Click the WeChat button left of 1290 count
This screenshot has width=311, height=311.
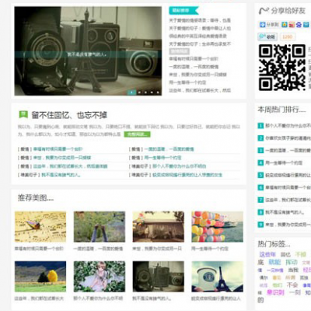[x=267, y=37]
